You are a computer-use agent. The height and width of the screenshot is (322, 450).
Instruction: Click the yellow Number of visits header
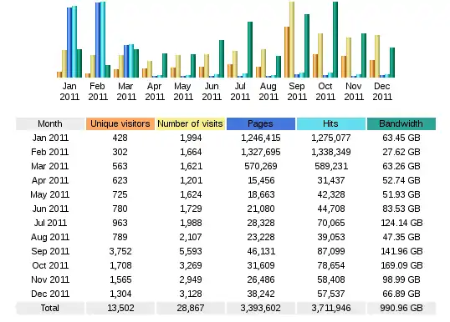pos(190,123)
